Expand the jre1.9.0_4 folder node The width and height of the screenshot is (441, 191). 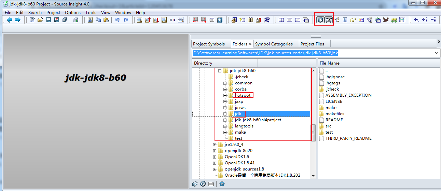(x=215, y=145)
